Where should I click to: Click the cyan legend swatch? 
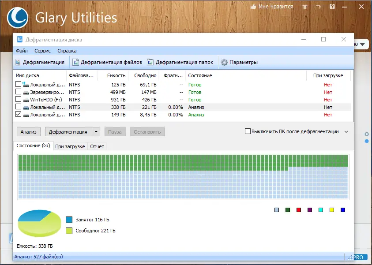point(321,210)
